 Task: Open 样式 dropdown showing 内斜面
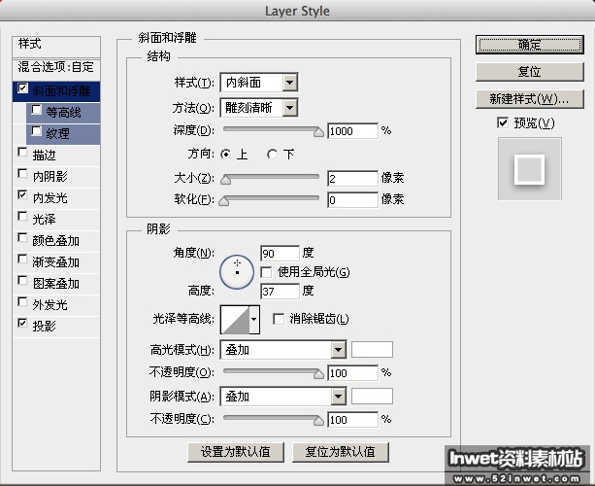[x=259, y=83]
